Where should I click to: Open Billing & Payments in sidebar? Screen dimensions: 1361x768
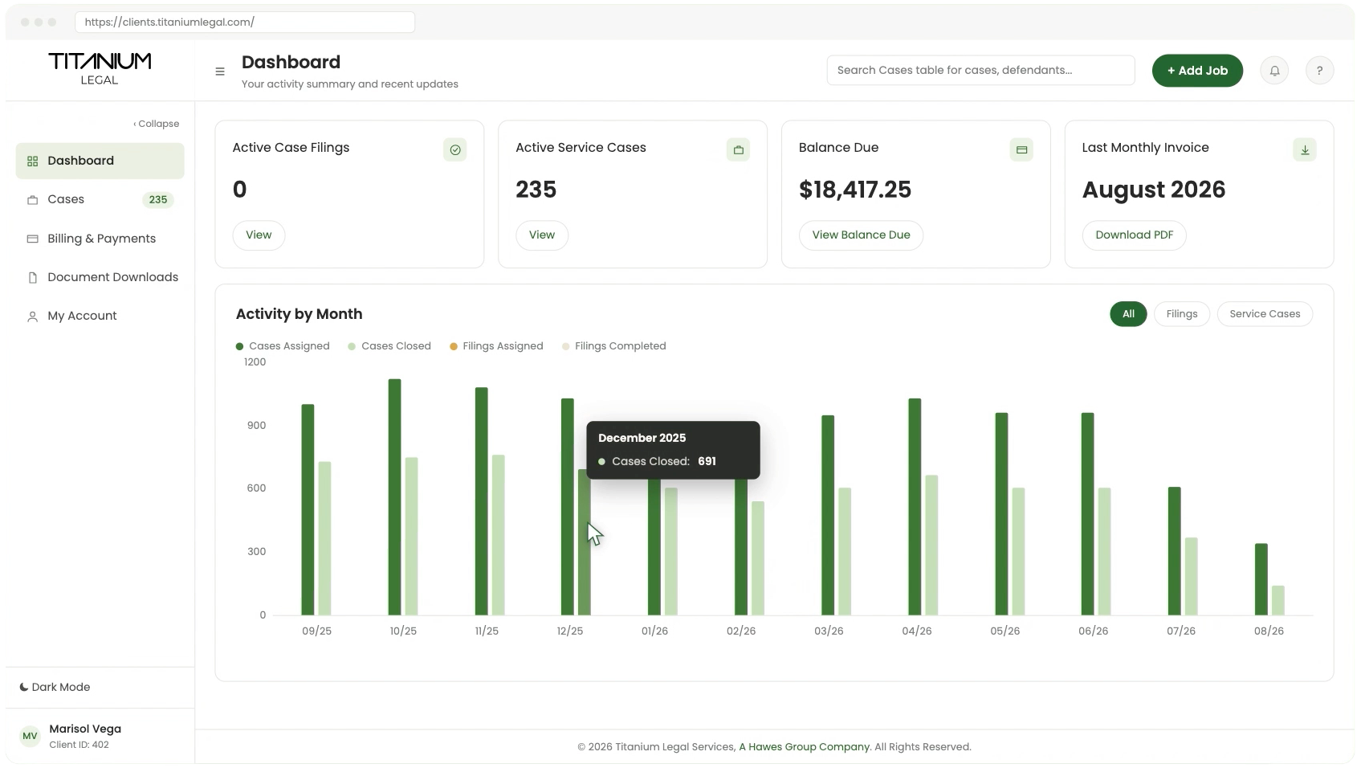tap(100, 239)
